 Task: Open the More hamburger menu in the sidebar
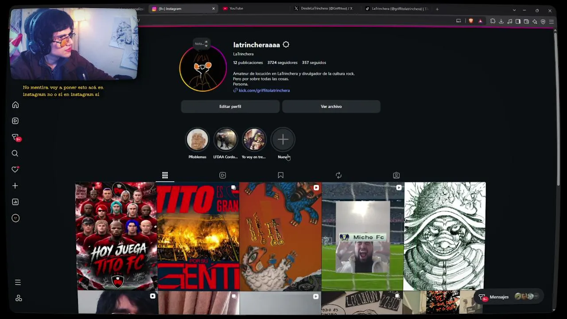tap(18, 282)
